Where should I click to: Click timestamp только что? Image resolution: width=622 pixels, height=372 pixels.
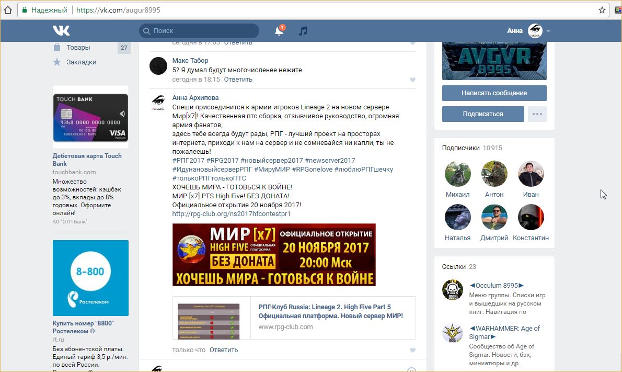tap(189, 350)
